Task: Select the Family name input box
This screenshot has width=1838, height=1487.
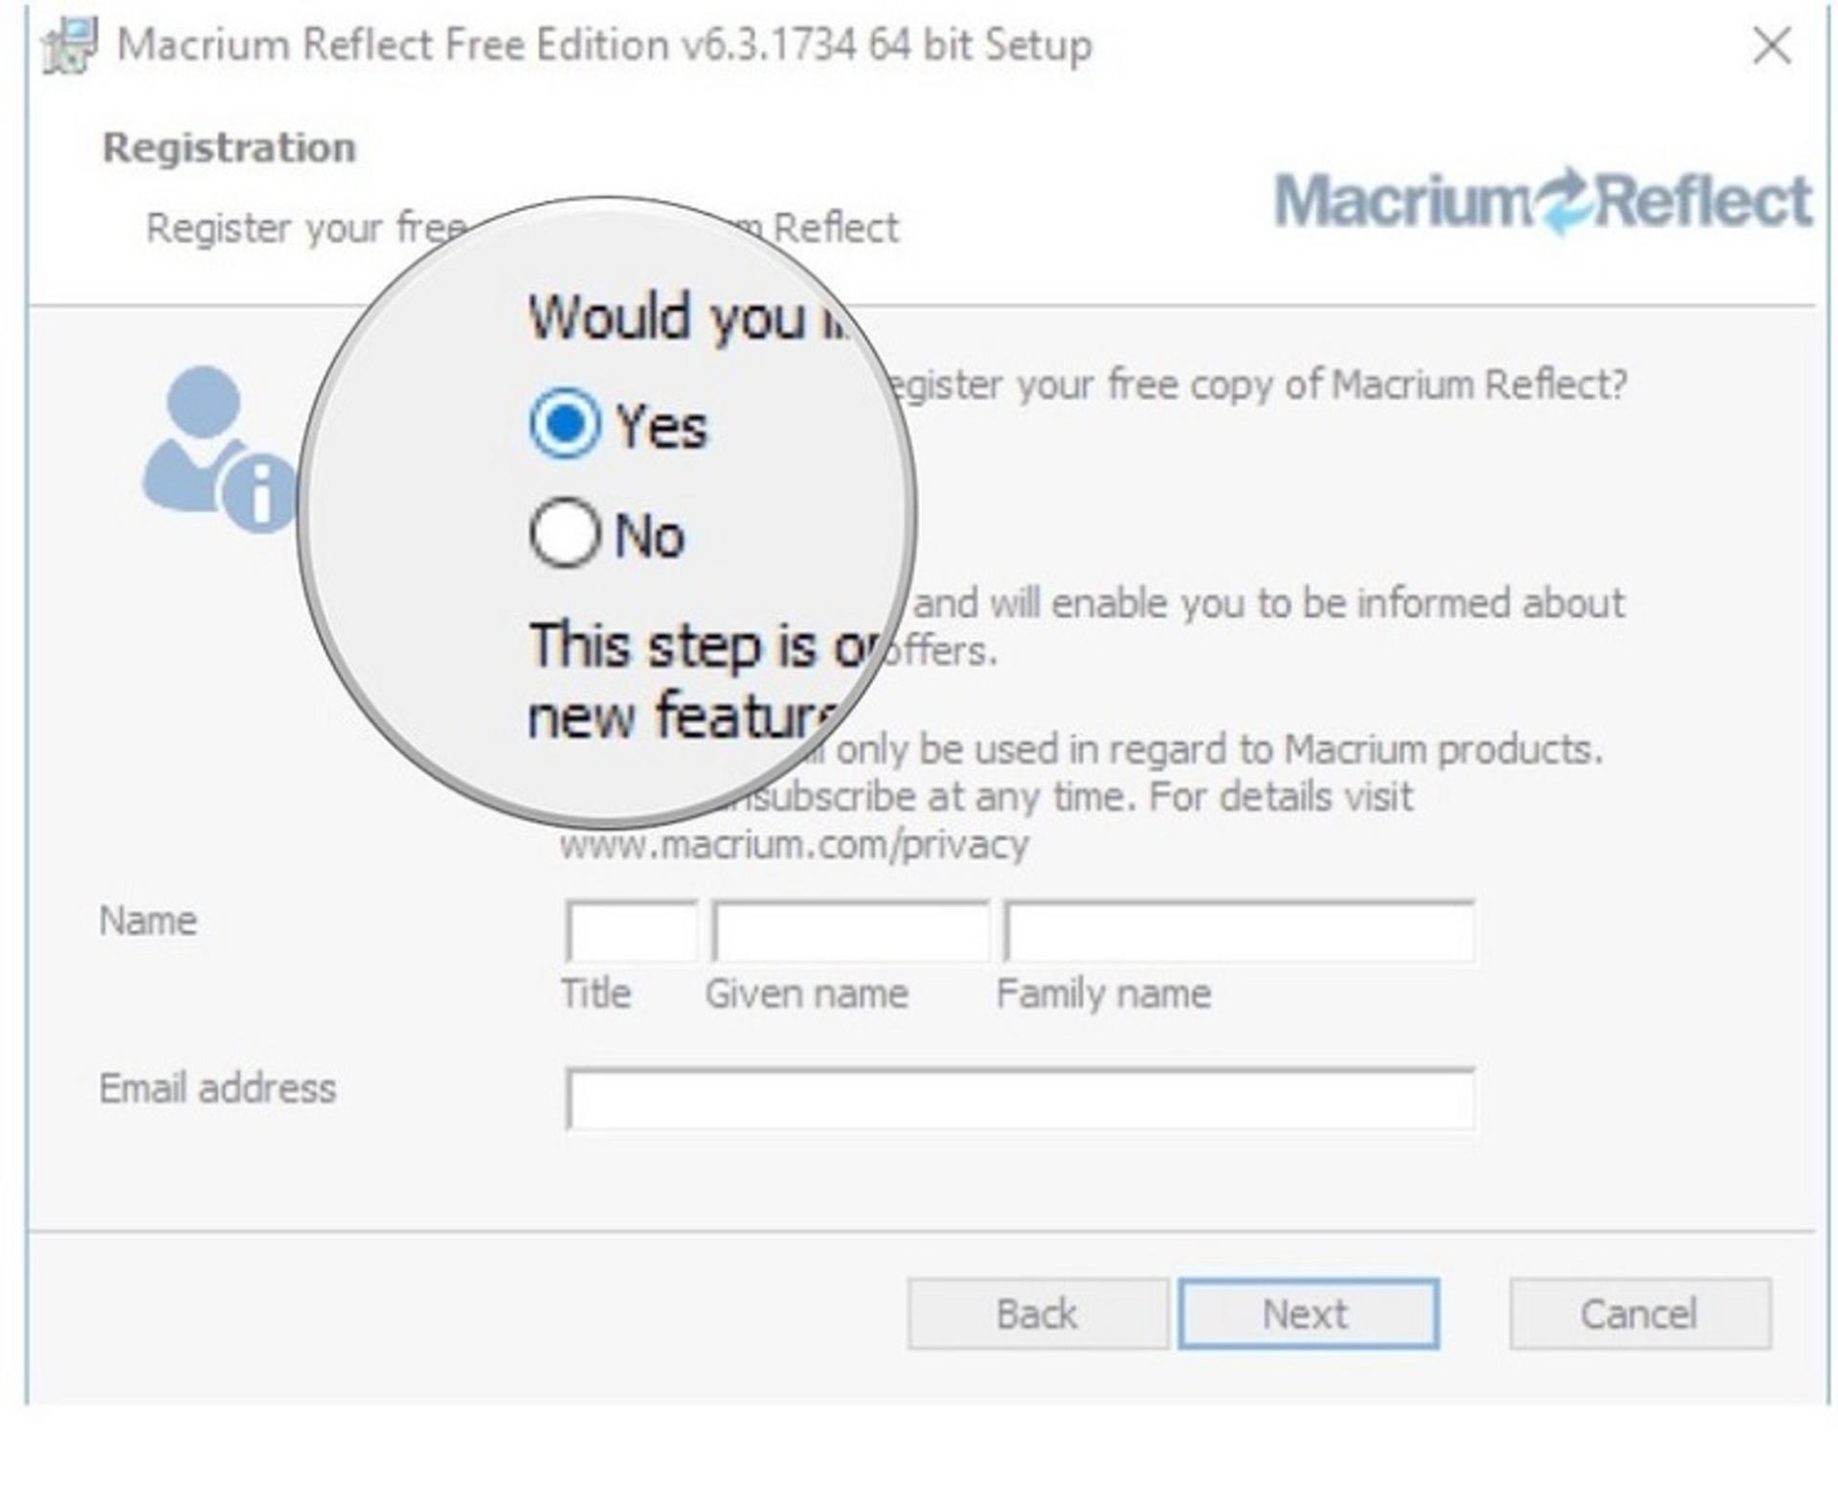Action: click(1239, 931)
